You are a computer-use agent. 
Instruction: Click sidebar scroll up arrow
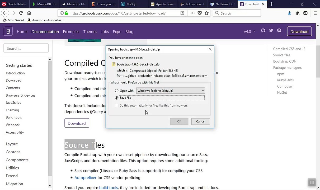(50, 59)
